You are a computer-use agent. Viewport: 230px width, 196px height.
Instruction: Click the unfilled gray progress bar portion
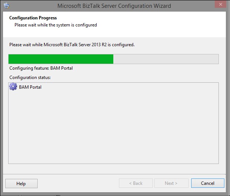[166, 59]
